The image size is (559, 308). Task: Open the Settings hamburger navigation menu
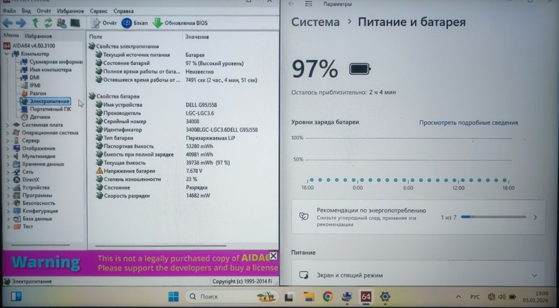click(309, 4)
